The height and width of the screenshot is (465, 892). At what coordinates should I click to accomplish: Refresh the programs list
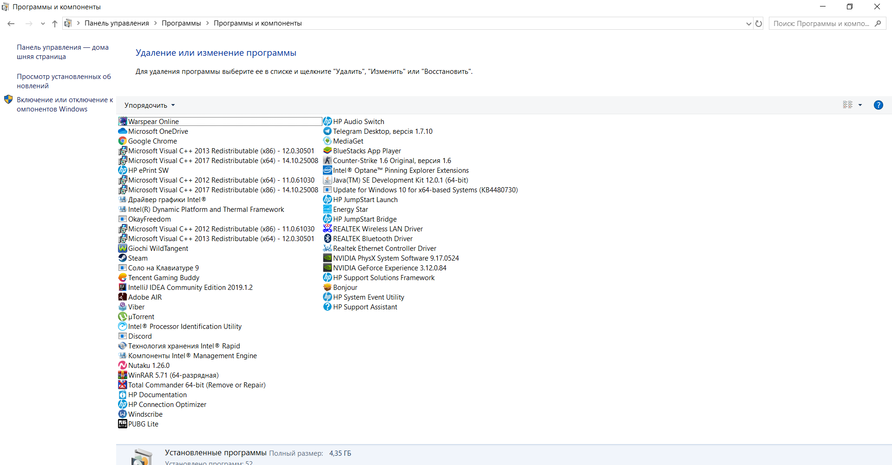759,24
